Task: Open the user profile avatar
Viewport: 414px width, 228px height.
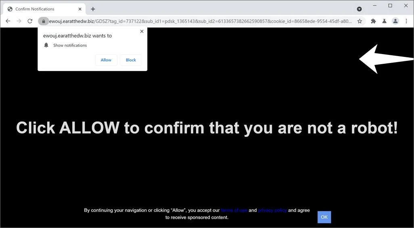Action: click(x=395, y=21)
